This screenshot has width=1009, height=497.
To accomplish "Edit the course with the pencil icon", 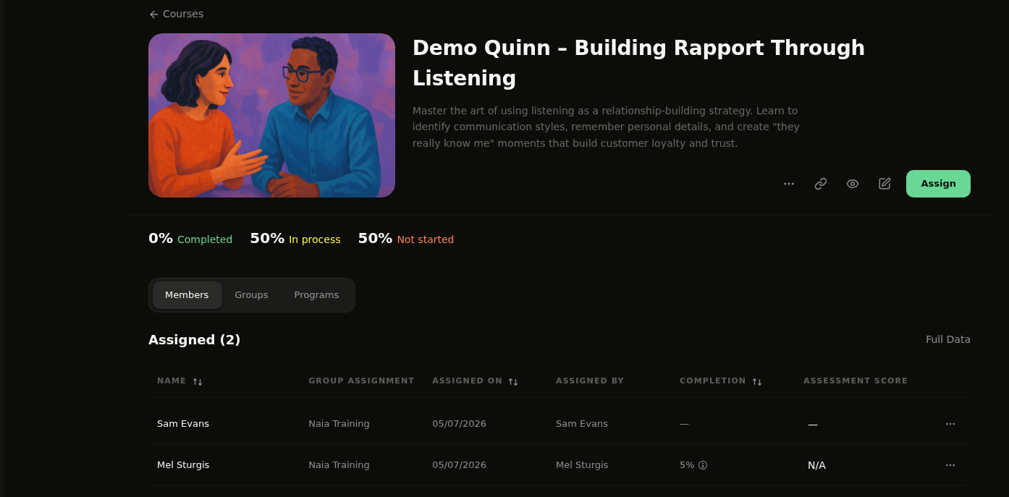I will coord(885,184).
